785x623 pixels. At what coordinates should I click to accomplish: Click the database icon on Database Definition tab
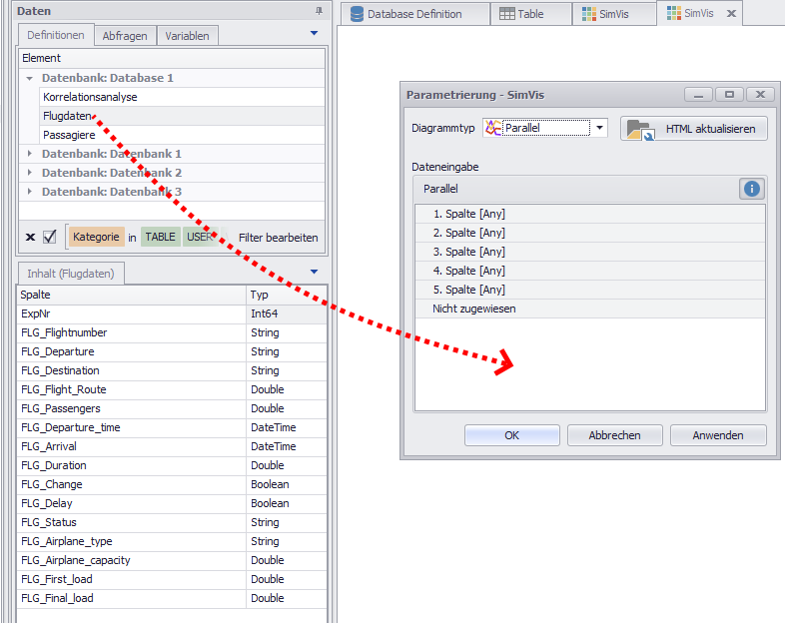(x=357, y=14)
